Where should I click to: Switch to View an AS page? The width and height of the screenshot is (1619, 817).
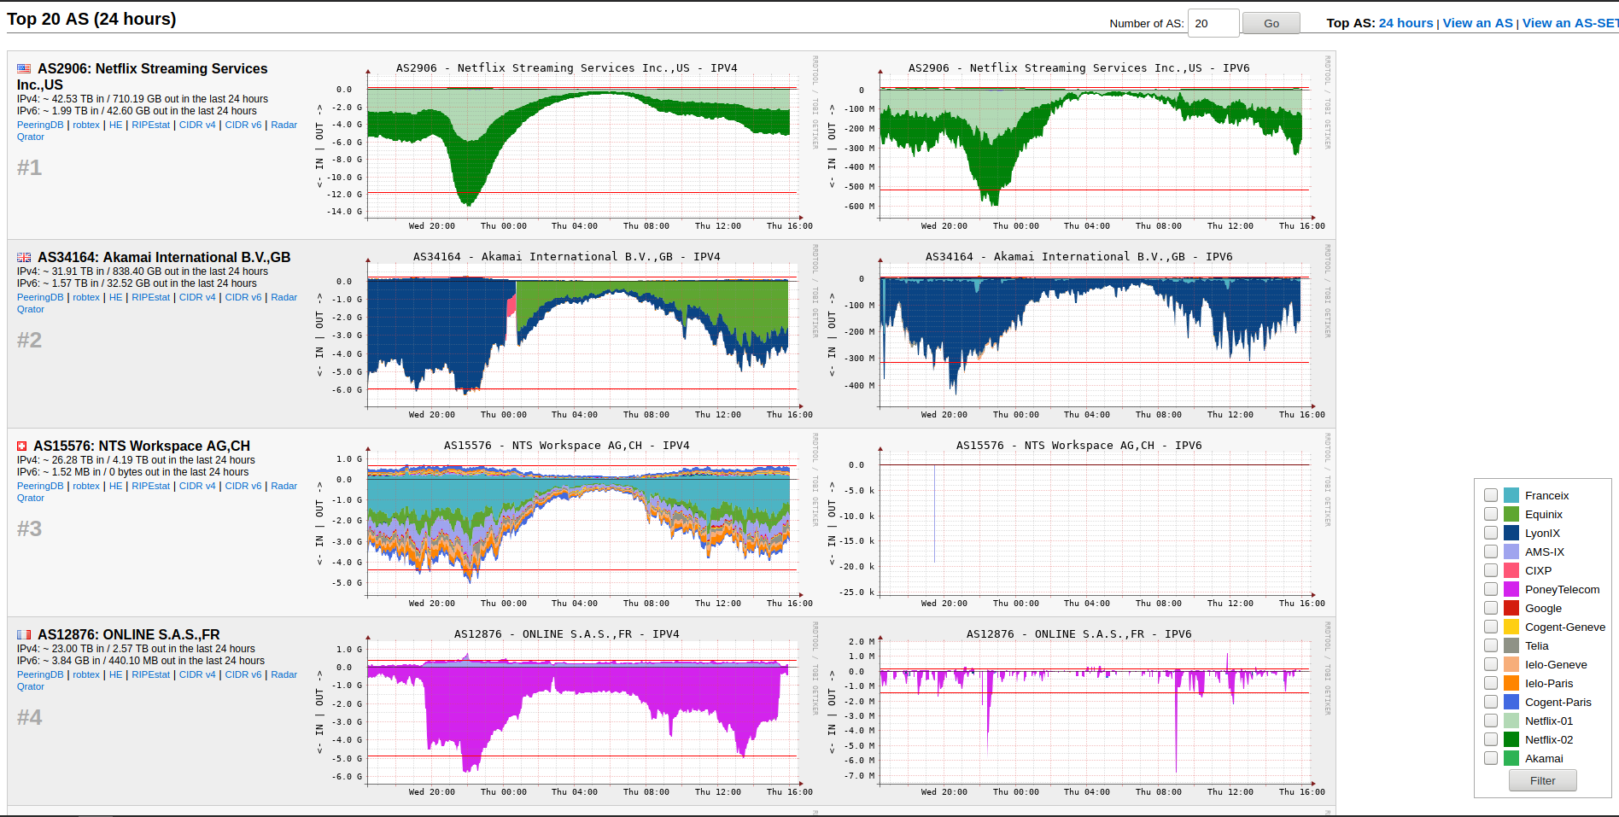pyautogui.click(x=1477, y=23)
